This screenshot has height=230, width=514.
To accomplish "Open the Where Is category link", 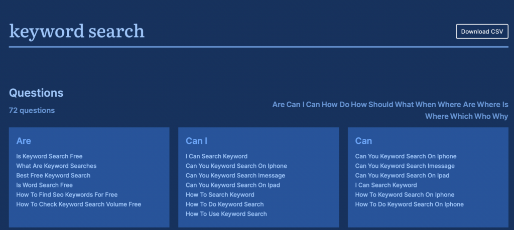I will tap(492, 105).
